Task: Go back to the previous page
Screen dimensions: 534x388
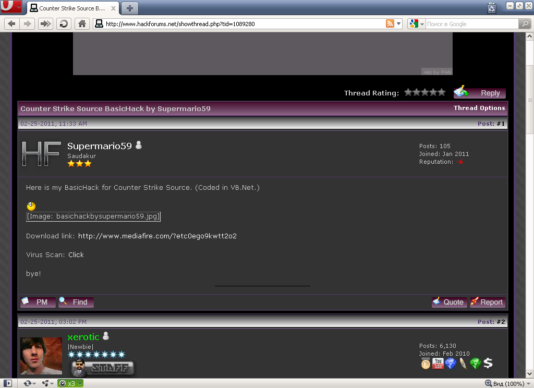Action: click(11, 24)
